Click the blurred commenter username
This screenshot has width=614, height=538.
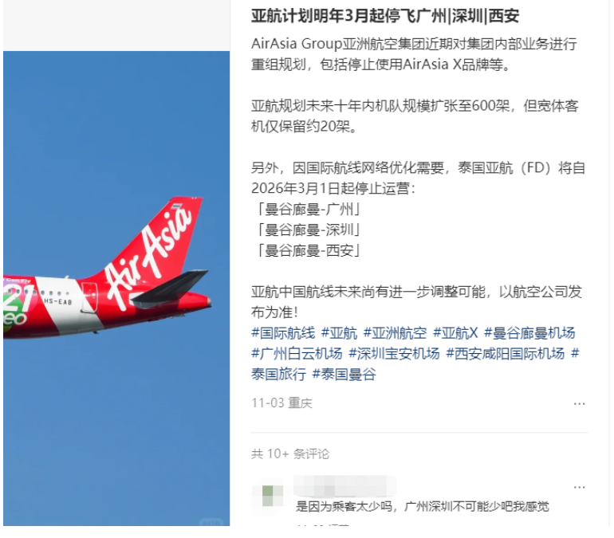[x=344, y=486]
